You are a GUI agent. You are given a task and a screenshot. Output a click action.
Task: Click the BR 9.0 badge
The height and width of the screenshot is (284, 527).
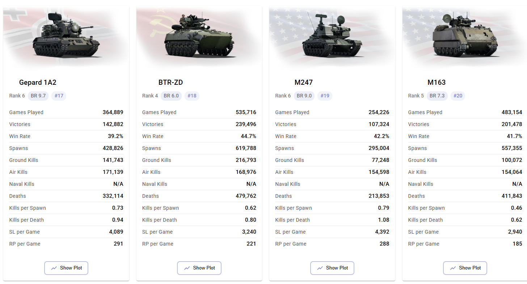[x=304, y=96]
